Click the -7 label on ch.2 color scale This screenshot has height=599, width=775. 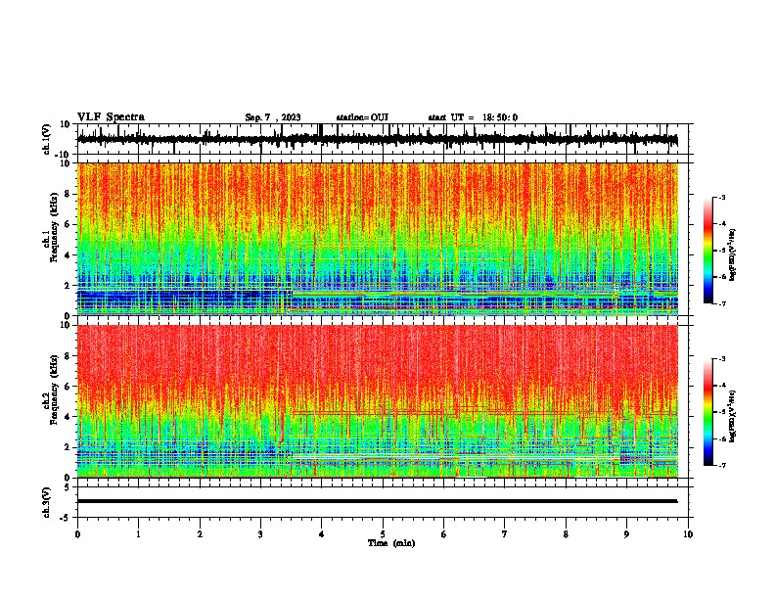722,466
